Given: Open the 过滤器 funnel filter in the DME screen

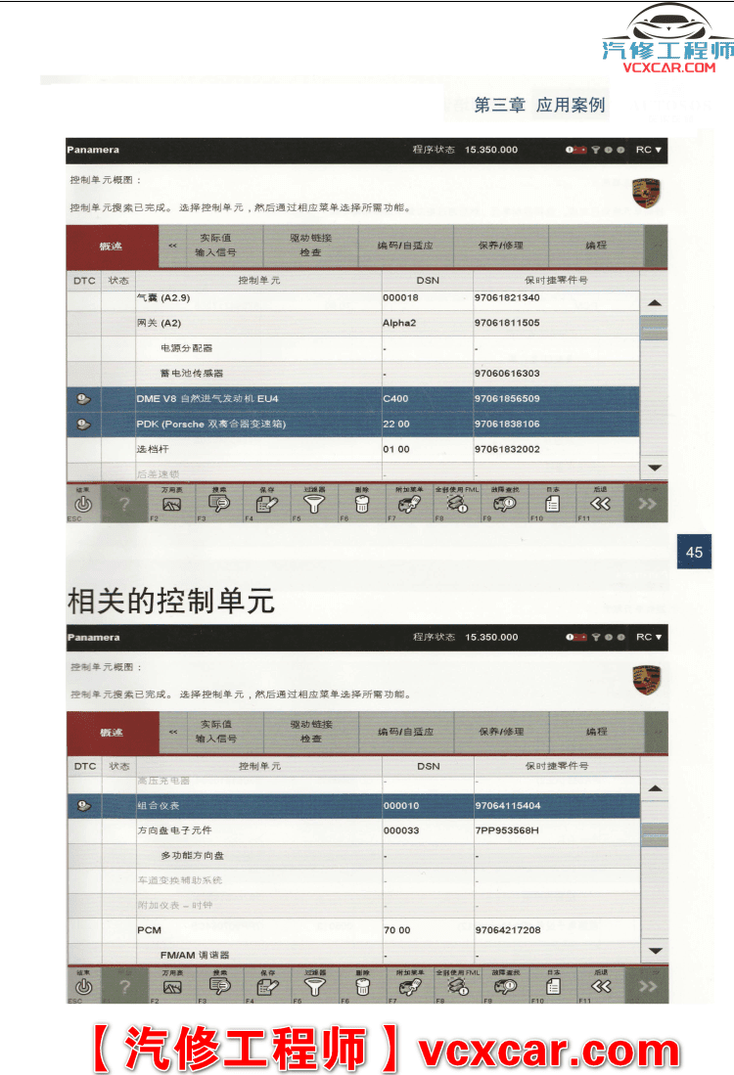Looking at the screenshot, I should (x=314, y=504).
